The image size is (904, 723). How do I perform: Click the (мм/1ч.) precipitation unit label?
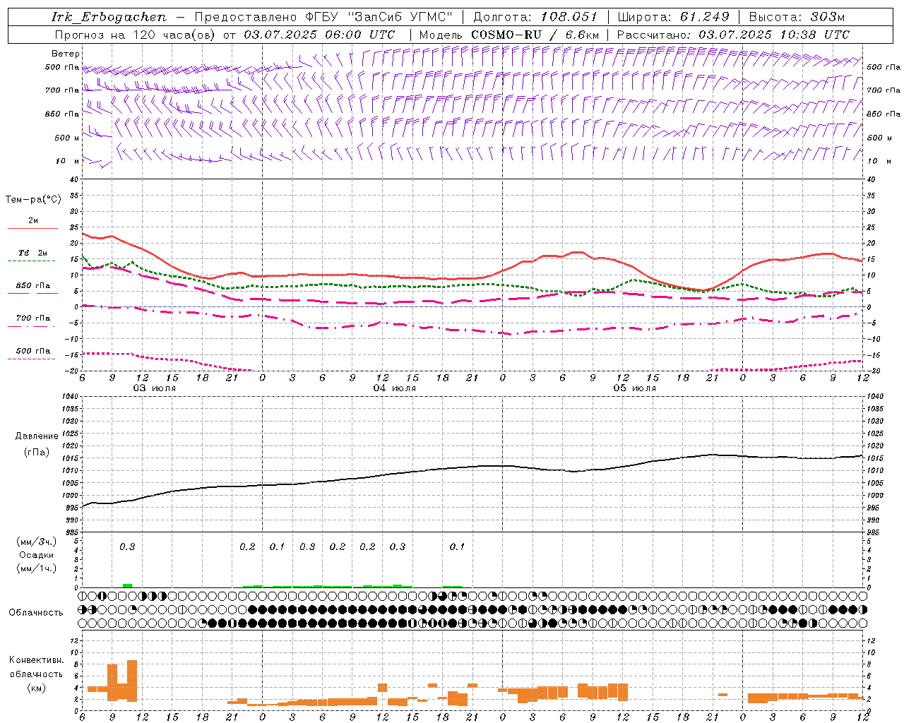click(x=37, y=568)
